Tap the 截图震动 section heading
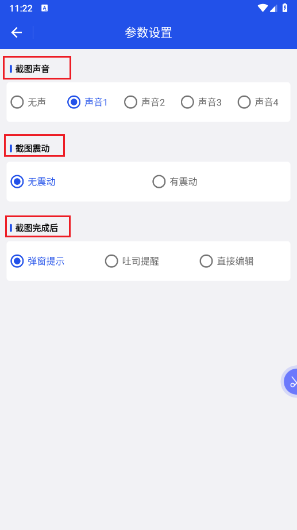The width and height of the screenshot is (297, 530). pos(32,149)
